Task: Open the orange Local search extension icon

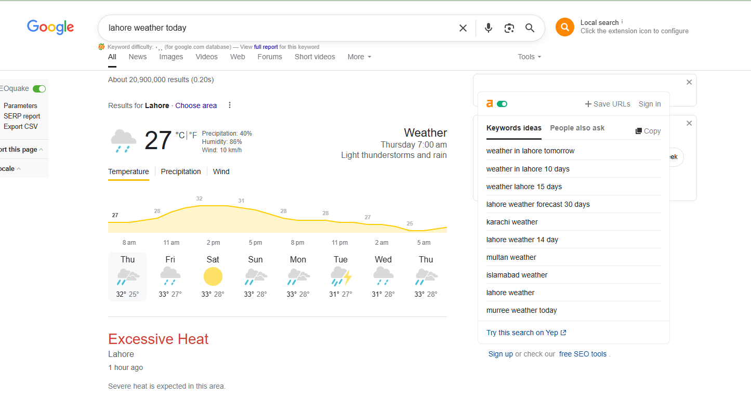Action: (564, 27)
